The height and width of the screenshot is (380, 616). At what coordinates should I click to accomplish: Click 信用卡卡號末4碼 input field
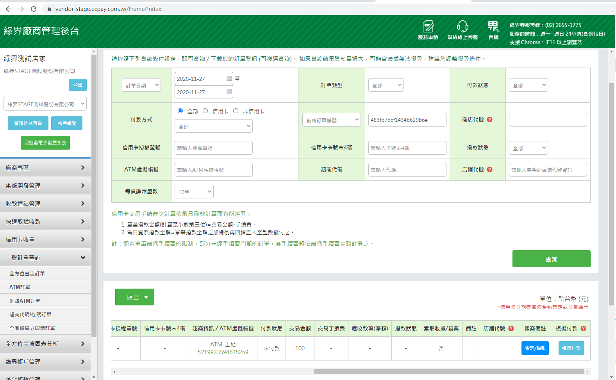click(407, 148)
